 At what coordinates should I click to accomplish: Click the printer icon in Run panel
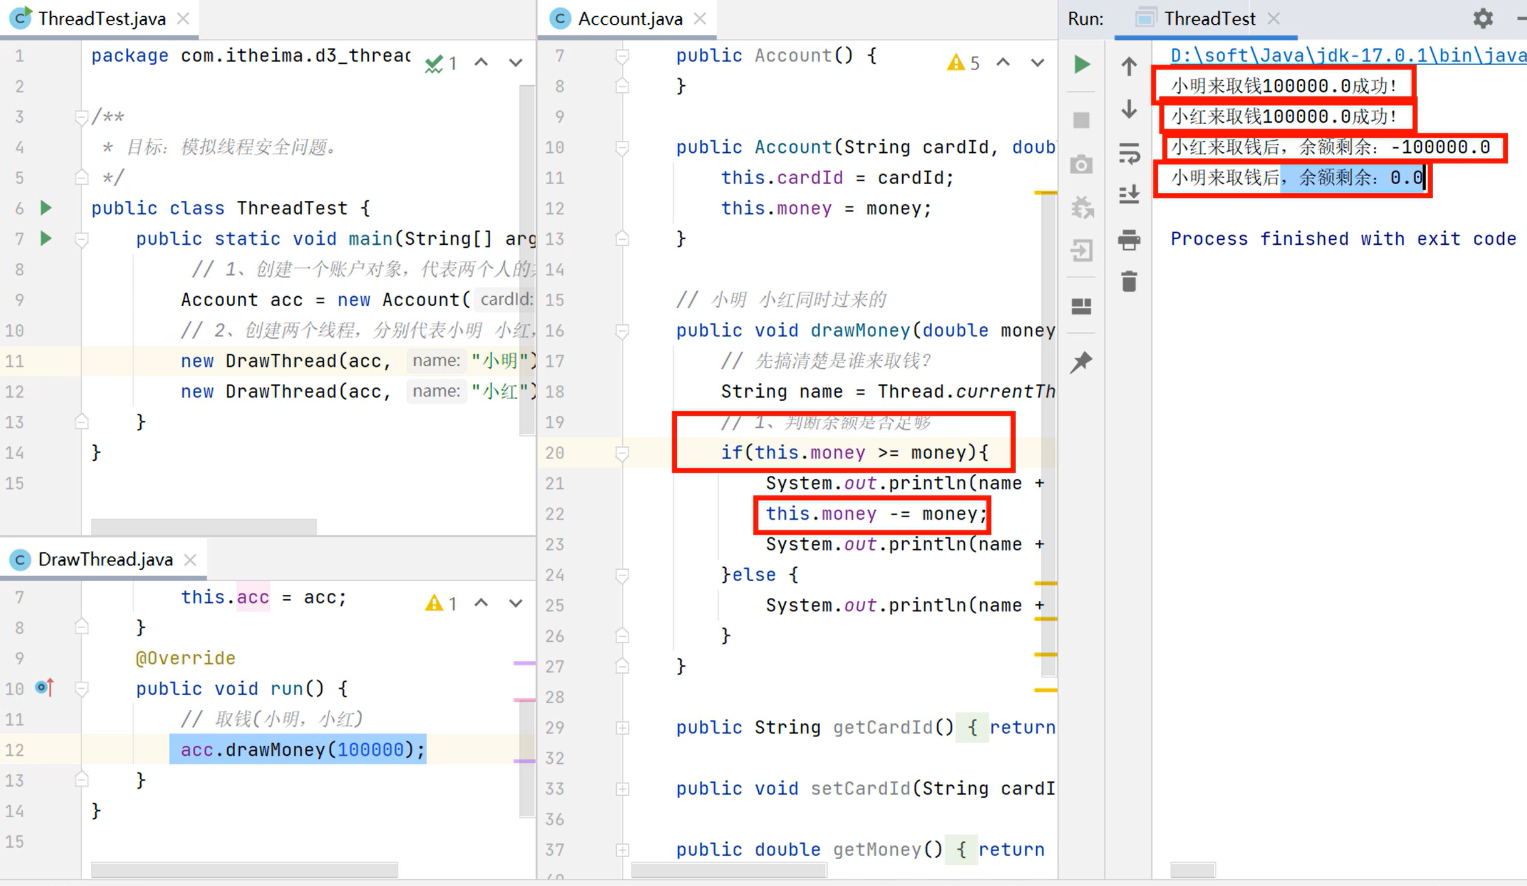1129,239
